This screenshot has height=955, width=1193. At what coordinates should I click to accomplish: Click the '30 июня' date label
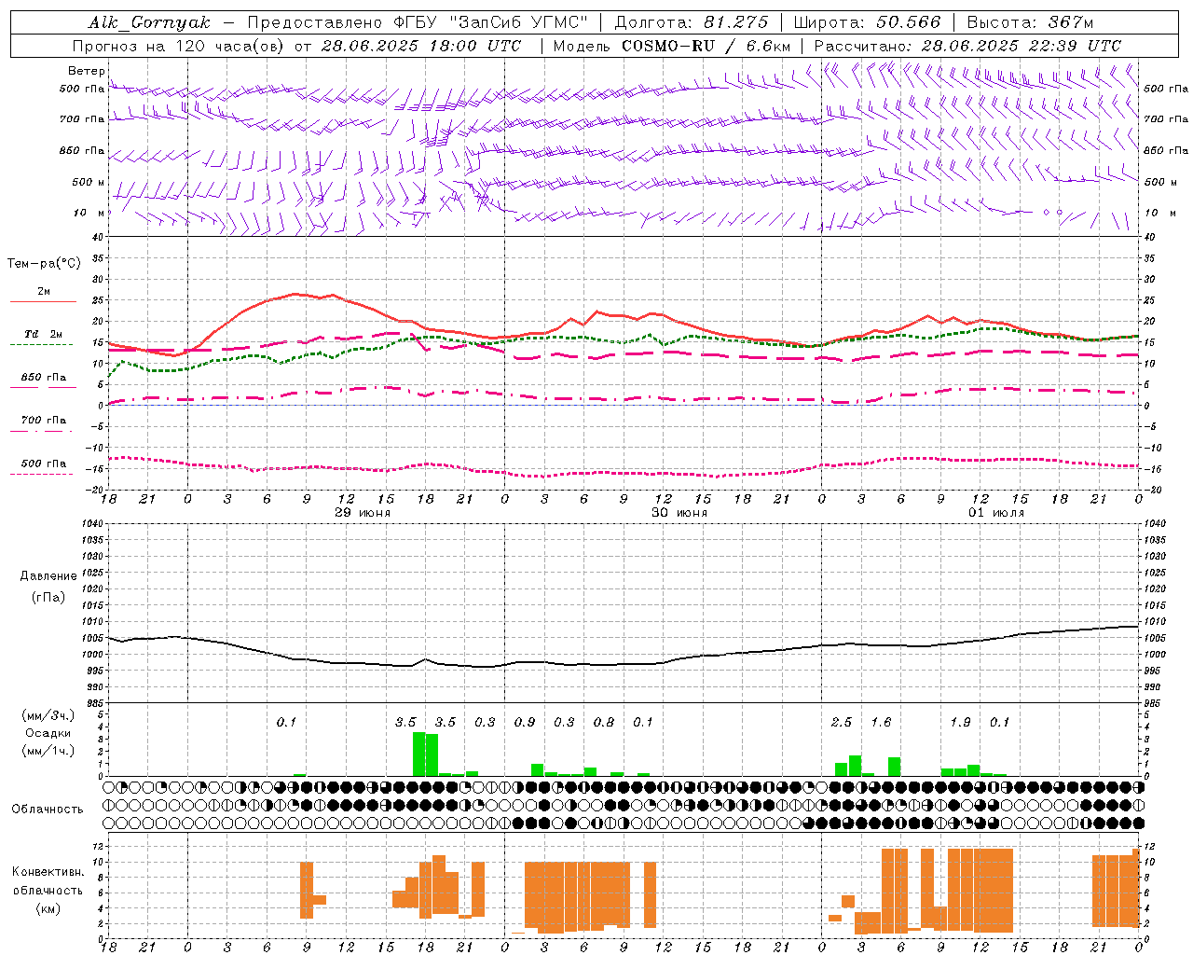coord(679,513)
